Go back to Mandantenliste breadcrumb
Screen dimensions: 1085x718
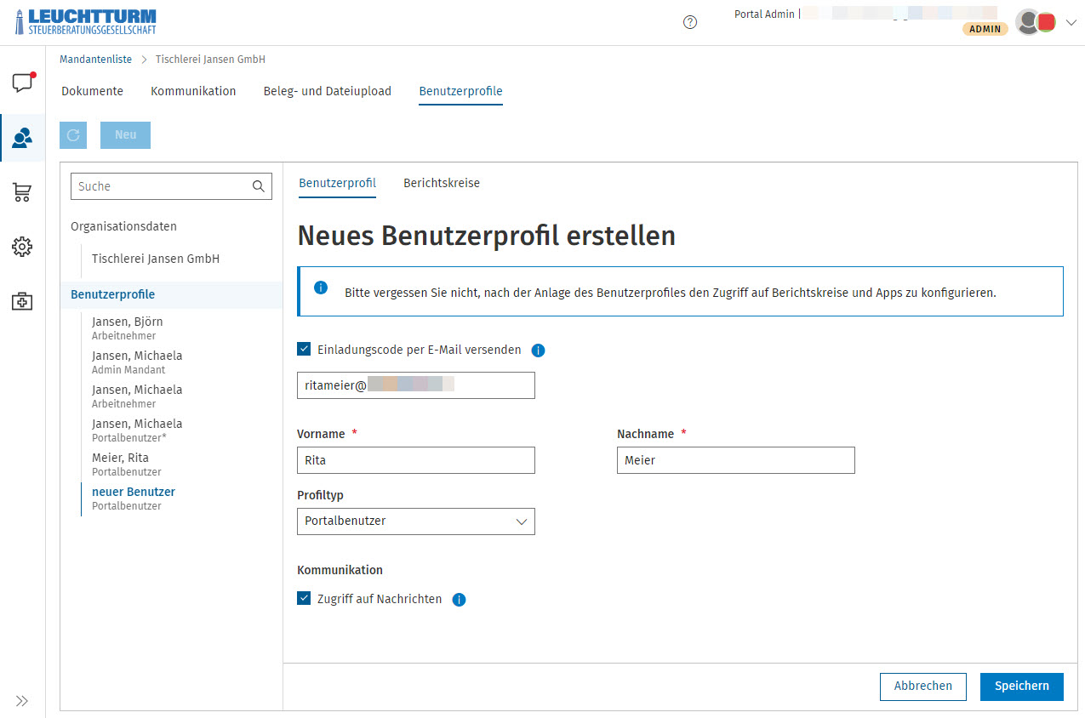coord(95,60)
